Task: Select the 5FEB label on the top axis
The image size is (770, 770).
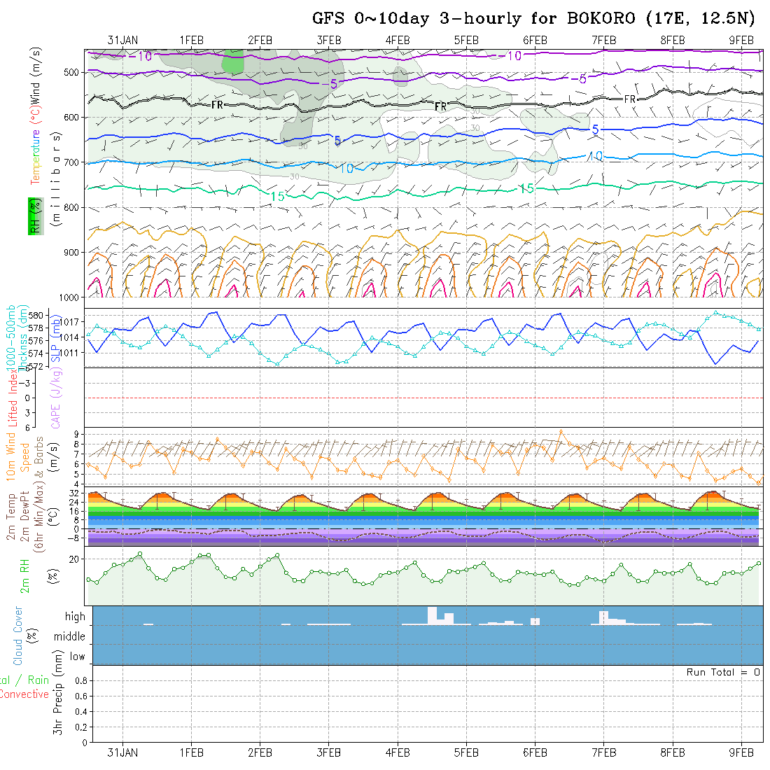Action: [x=466, y=40]
